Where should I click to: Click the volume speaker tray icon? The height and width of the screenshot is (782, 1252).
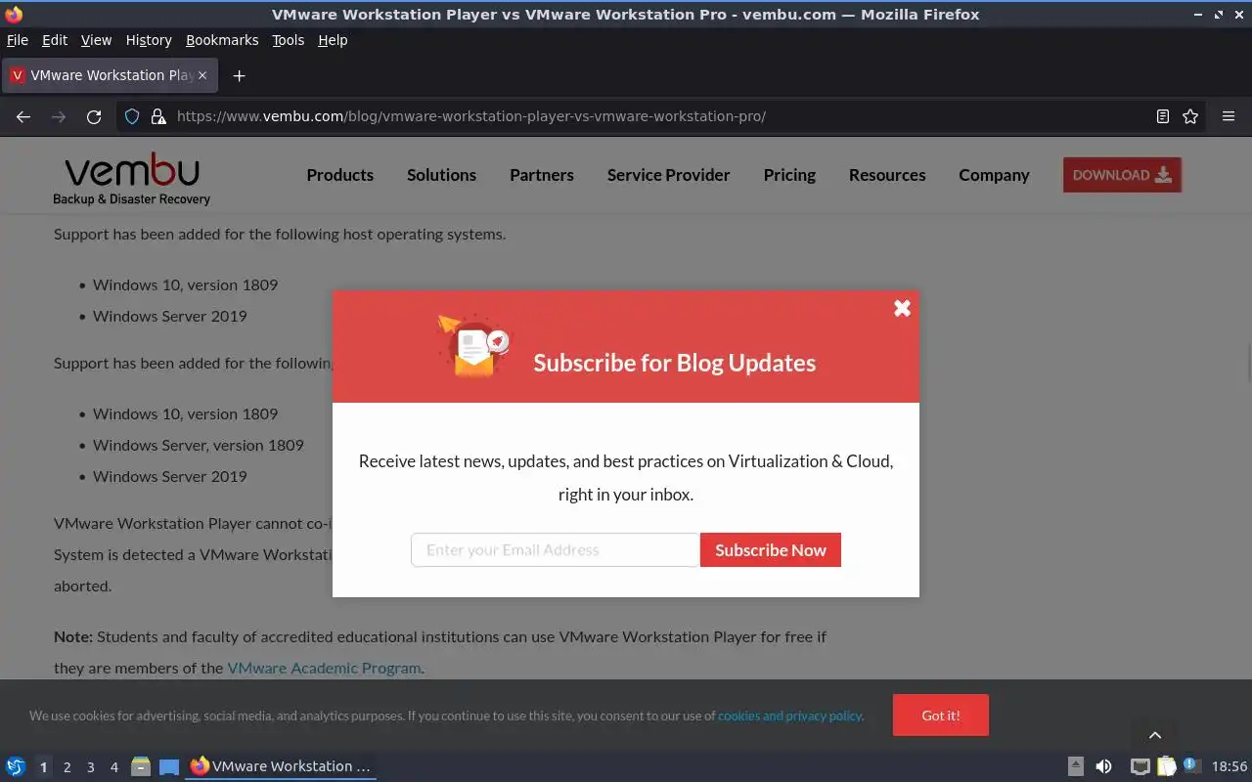(x=1103, y=766)
